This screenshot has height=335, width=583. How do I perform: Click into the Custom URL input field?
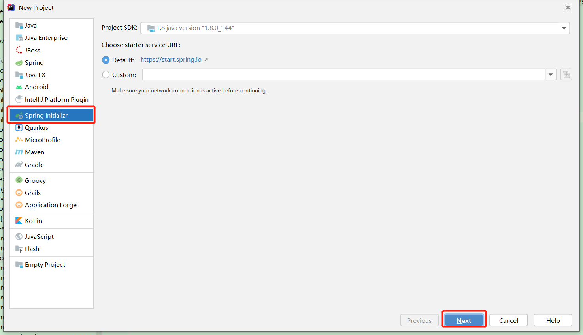coord(344,75)
